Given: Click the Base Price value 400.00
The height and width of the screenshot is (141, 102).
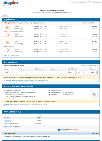Looking at the screenshot, I should pos(39,118).
